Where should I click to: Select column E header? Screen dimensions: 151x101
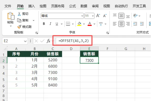89,49
